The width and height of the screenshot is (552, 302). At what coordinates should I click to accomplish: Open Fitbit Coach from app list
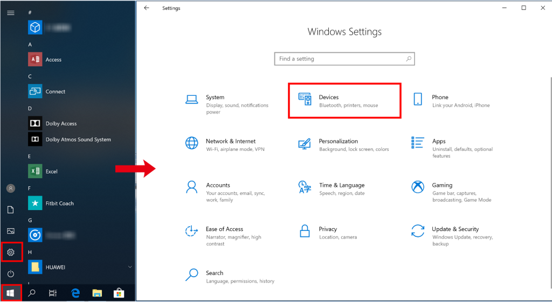coord(59,203)
